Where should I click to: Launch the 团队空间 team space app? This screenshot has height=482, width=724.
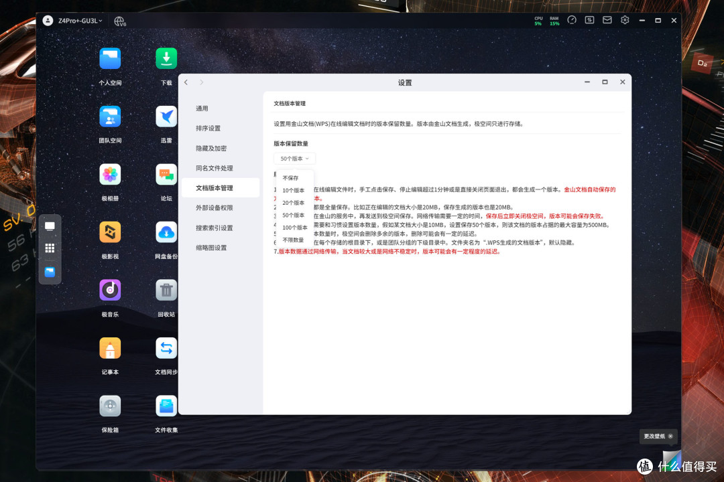coord(110,116)
